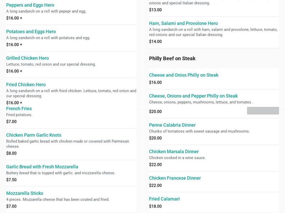Click the $18.00 Fried Calamari price
Screen dimensions: 285x213
[155, 206]
